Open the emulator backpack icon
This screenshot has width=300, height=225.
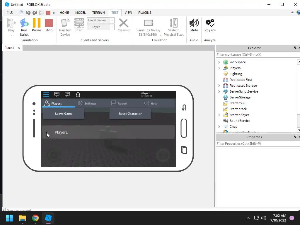(78, 95)
